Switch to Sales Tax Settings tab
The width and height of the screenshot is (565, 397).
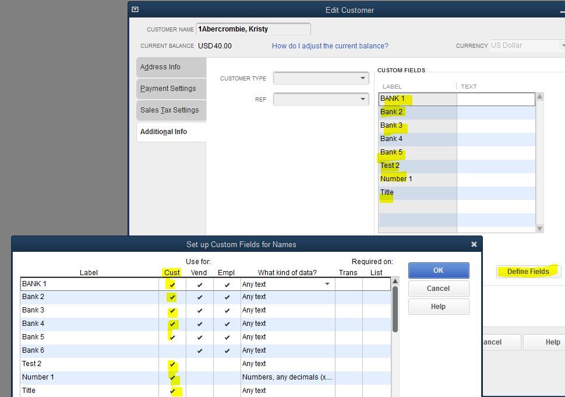coord(171,110)
